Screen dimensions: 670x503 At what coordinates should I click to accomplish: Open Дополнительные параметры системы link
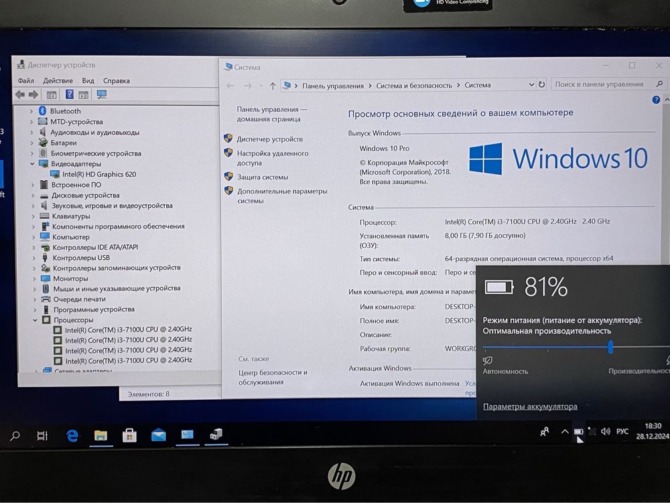click(282, 196)
